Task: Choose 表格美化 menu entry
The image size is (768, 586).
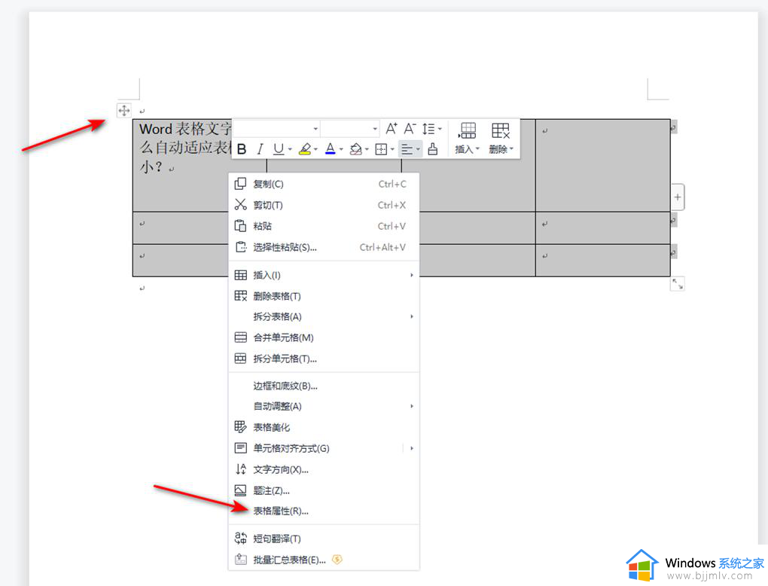Action: click(x=324, y=427)
